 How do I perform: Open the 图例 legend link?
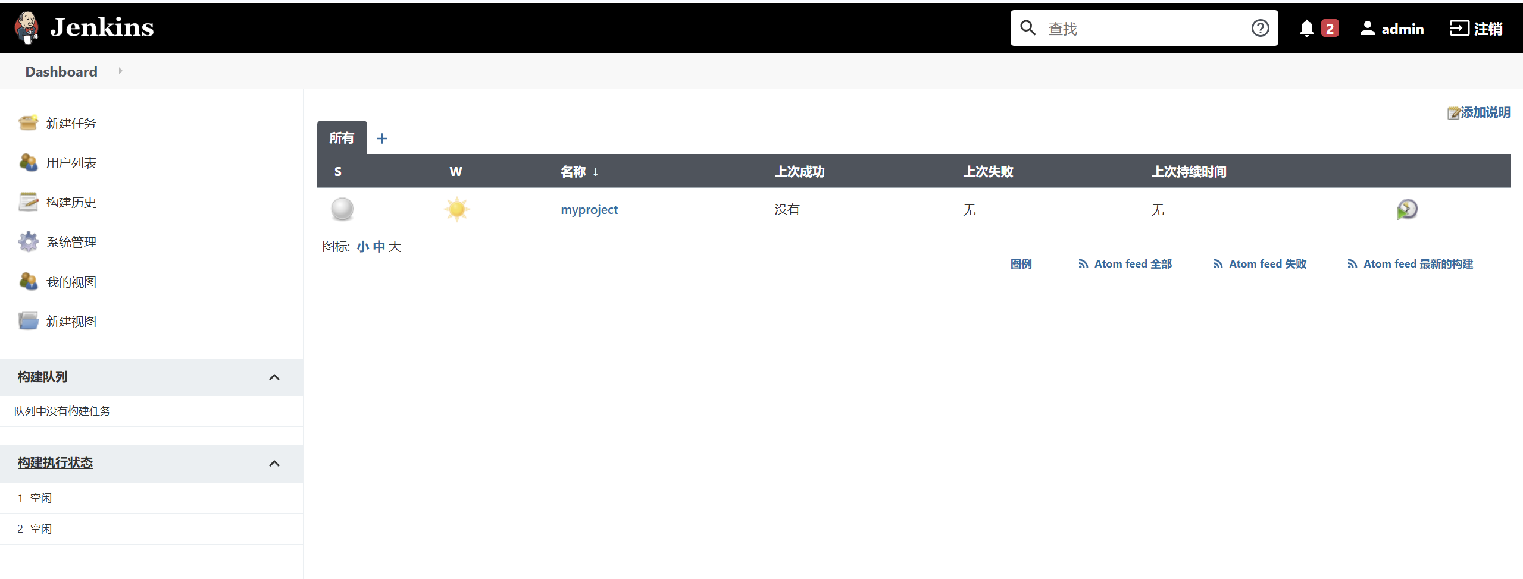(1021, 264)
